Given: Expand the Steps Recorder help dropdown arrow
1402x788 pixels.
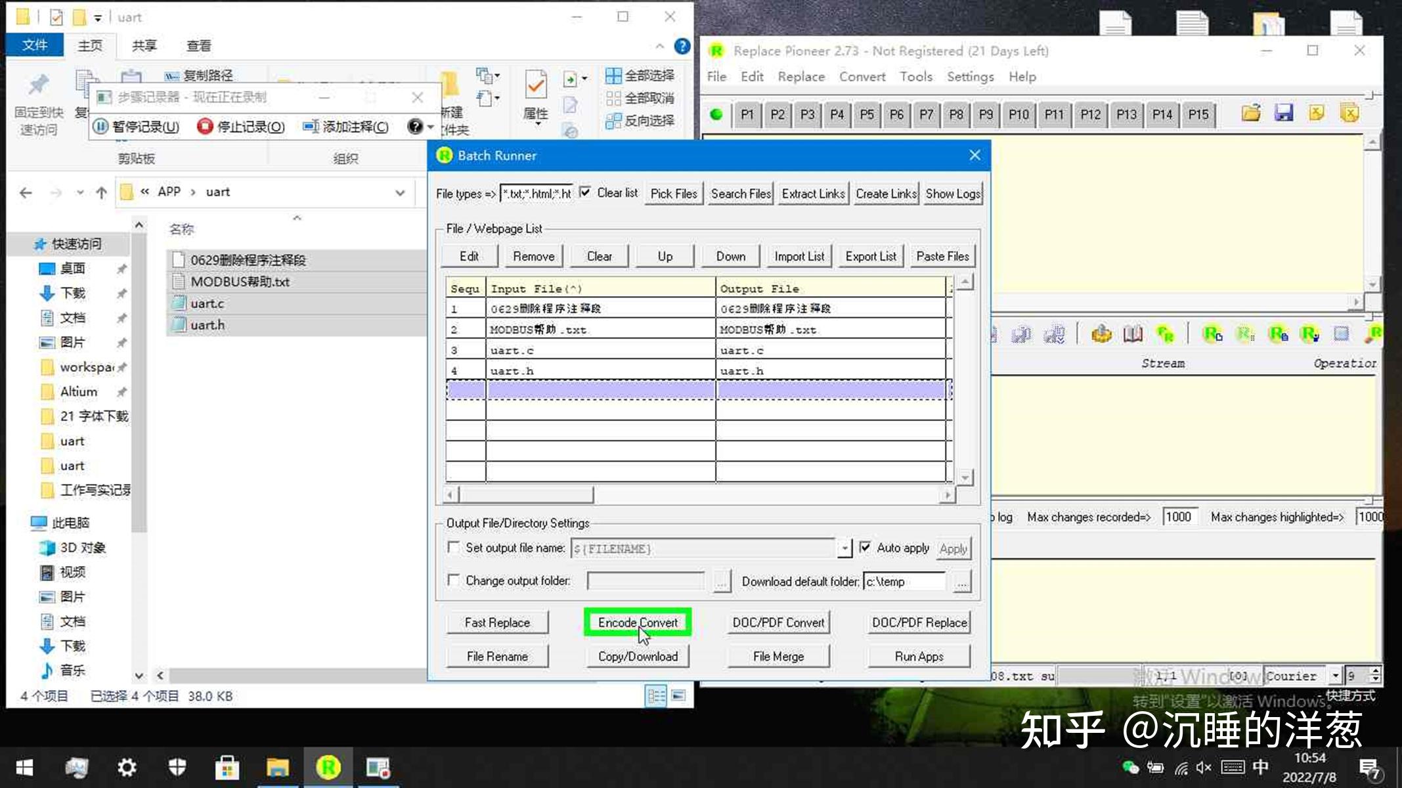Looking at the screenshot, I should coord(431,127).
